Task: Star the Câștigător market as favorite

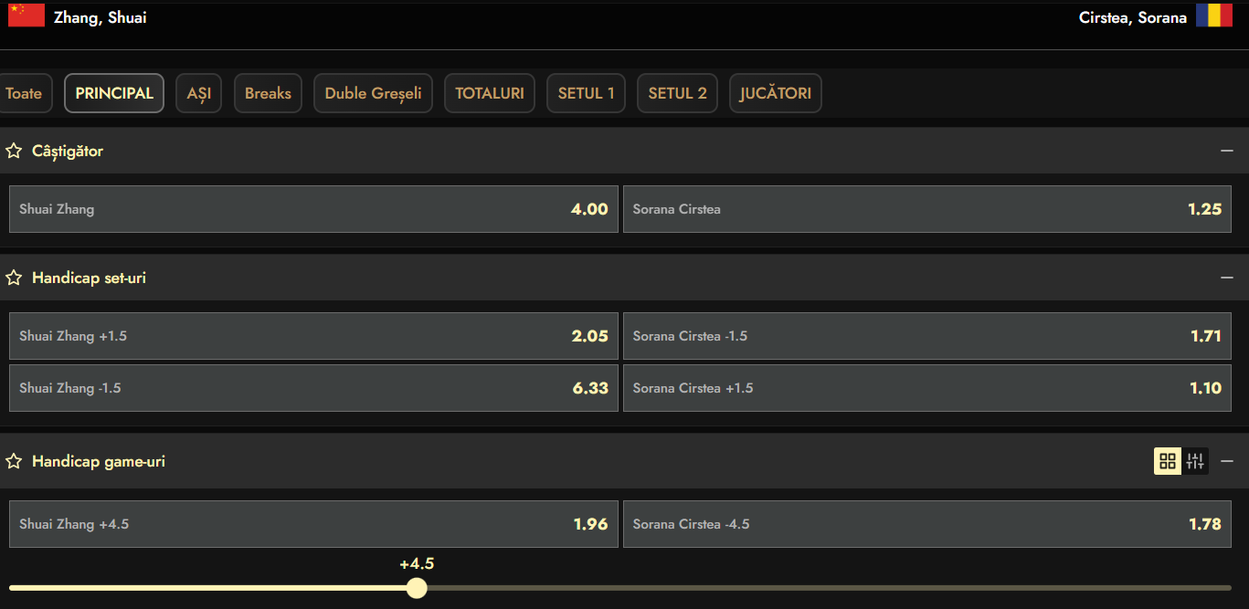Action: [14, 151]
